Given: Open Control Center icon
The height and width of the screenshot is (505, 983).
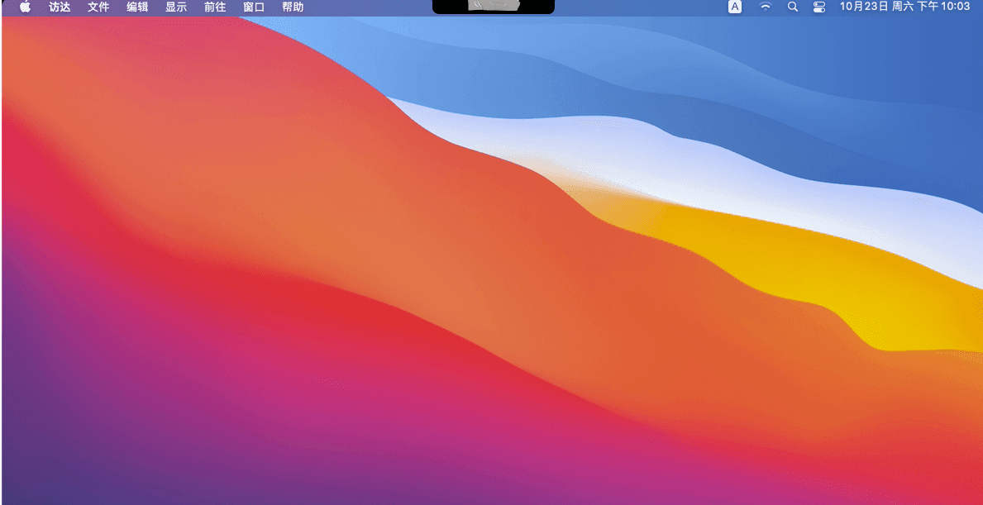Looking at the screenshot, I should [x=818, y=7].
